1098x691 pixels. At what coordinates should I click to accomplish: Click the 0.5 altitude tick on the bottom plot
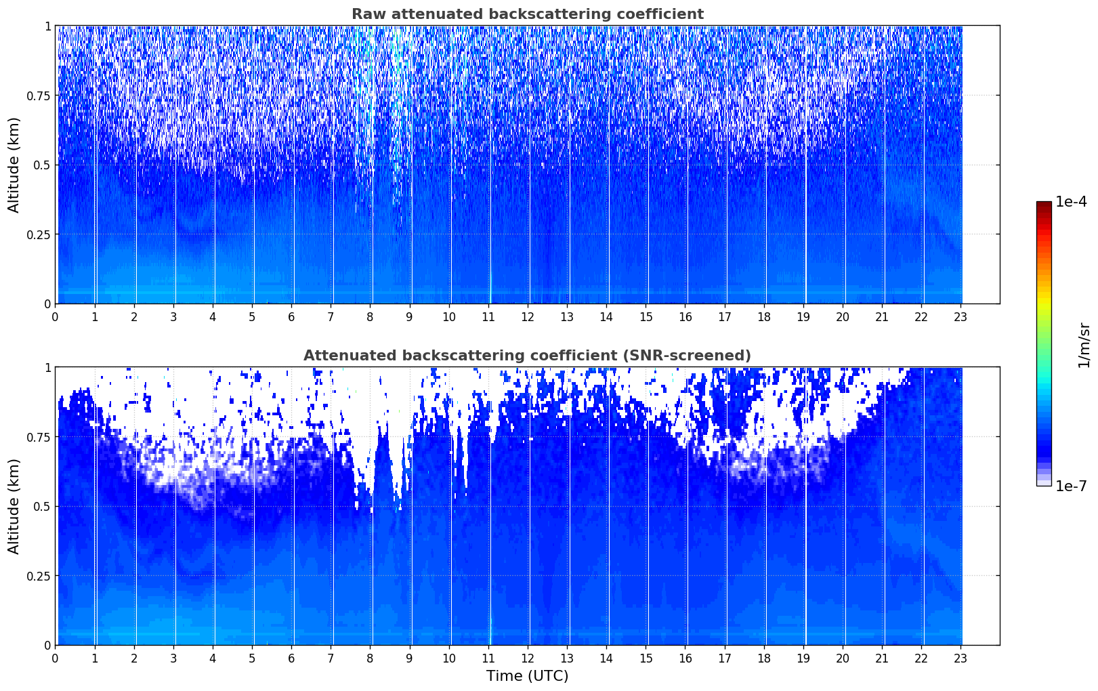coord(41,506)
